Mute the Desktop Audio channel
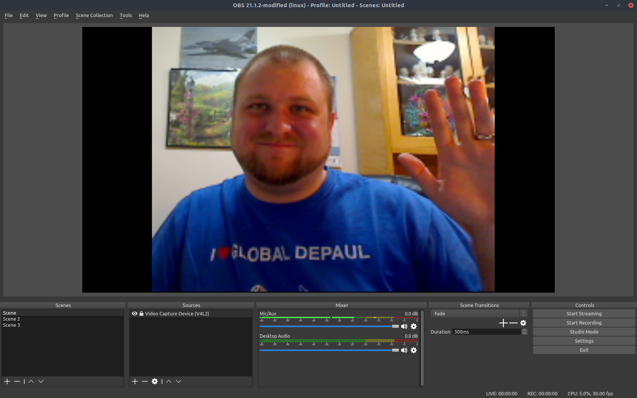637x398 pixels. (x=404, y=350)
